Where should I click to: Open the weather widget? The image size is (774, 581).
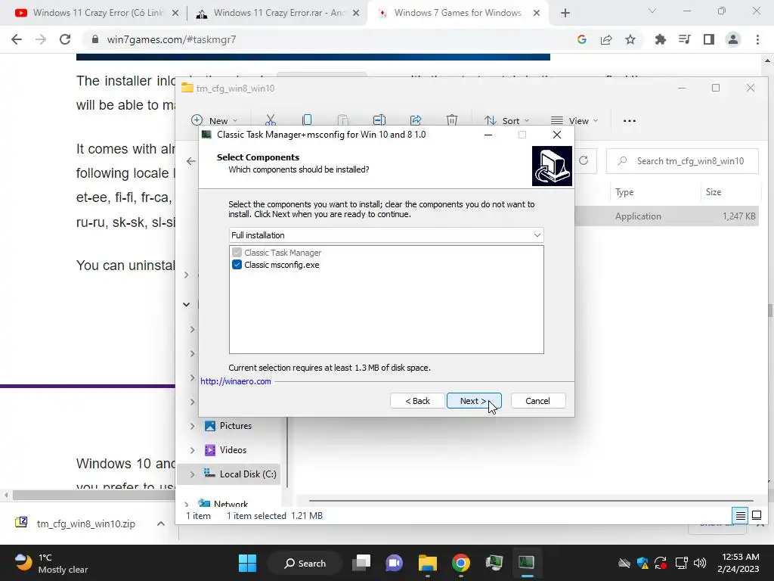click(x=51, y=563)
